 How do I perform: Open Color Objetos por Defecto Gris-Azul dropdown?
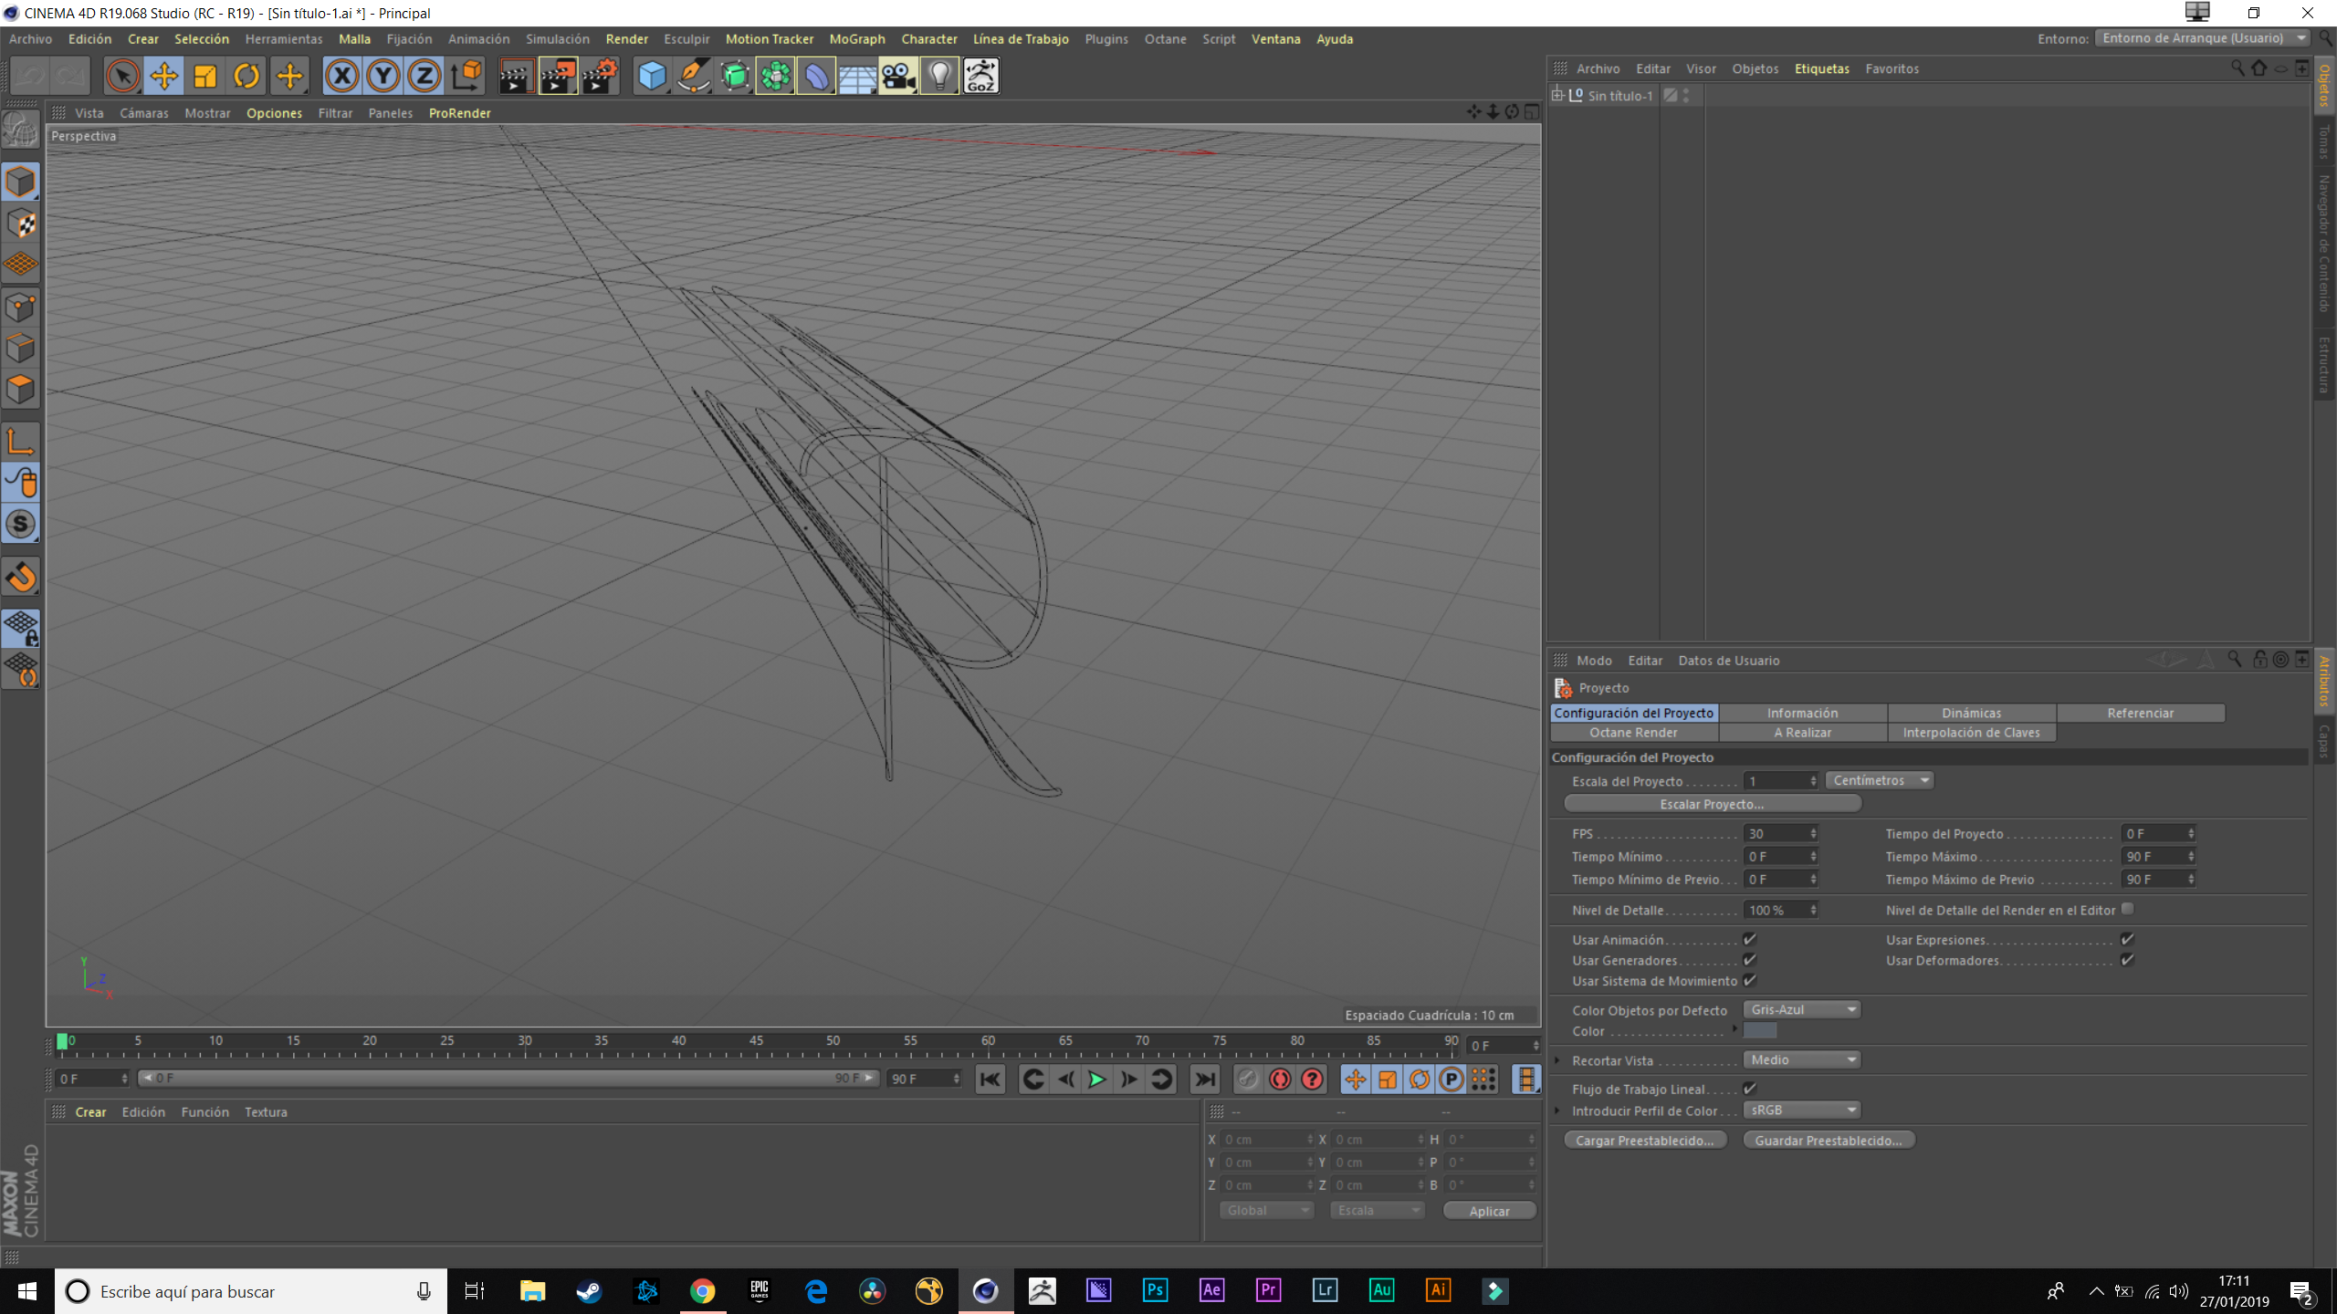[1802, 1009]
